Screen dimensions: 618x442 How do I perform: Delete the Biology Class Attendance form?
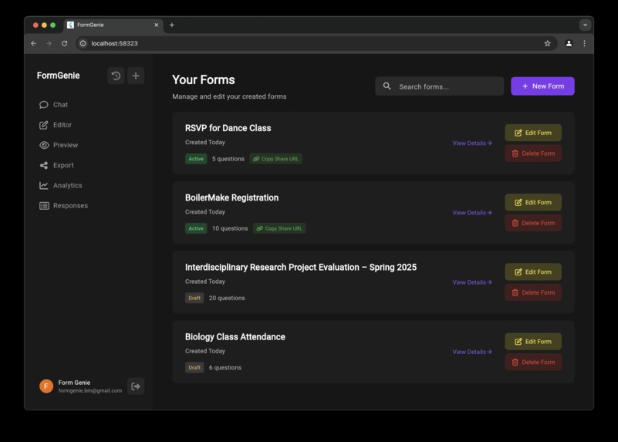click(x=533, y=362)
